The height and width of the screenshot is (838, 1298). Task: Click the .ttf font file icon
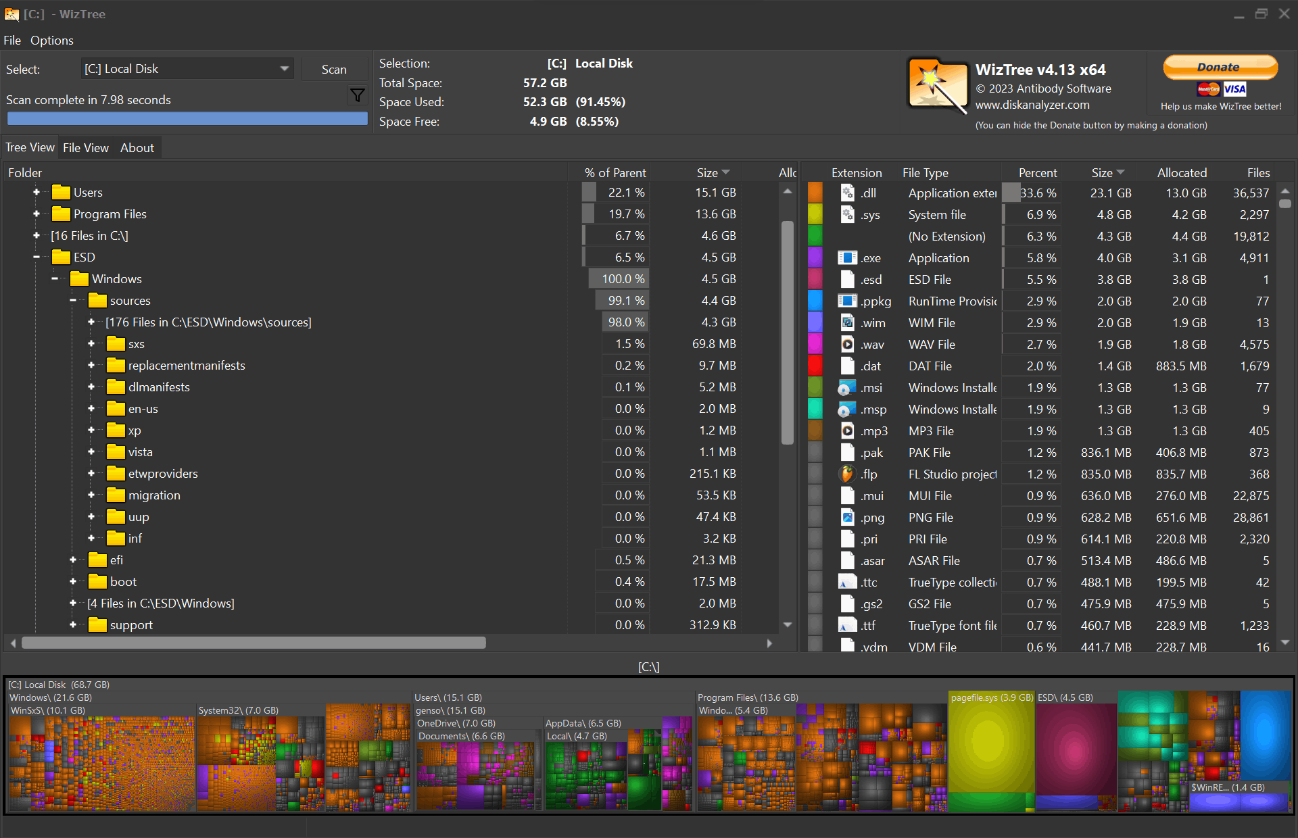pos(847,625)
